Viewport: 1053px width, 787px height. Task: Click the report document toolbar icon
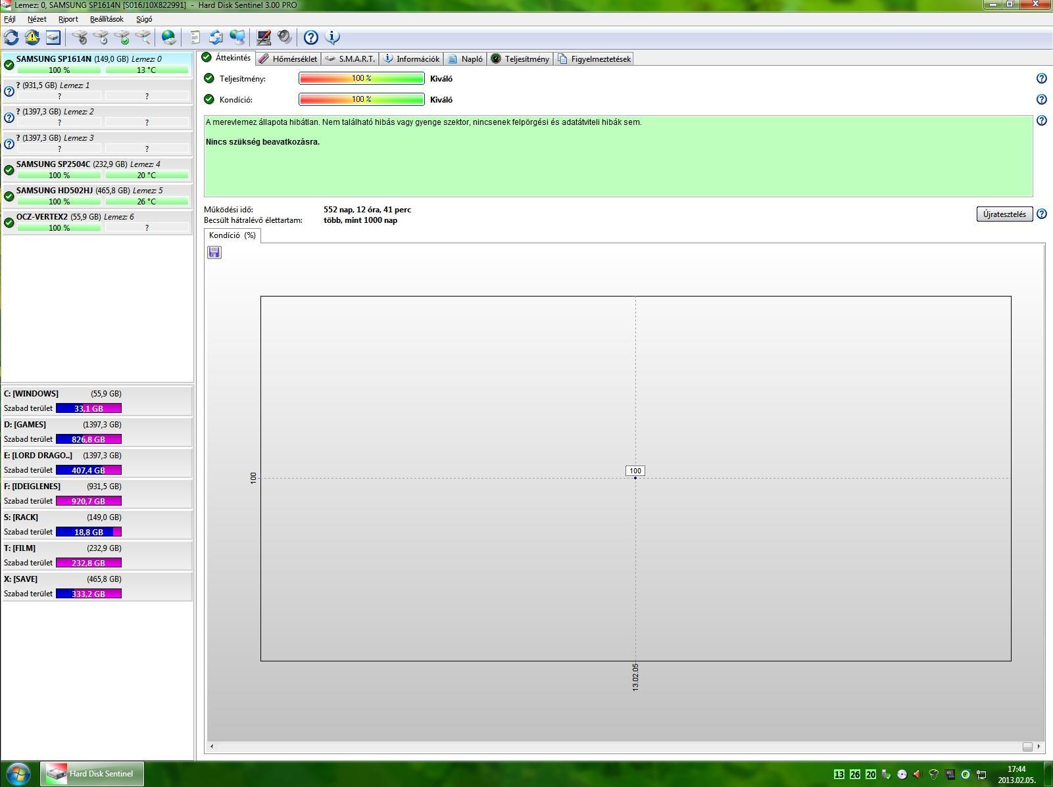tap(195, 37)
